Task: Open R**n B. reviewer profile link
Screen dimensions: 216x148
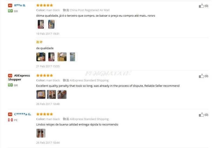Action: (20, 5)
